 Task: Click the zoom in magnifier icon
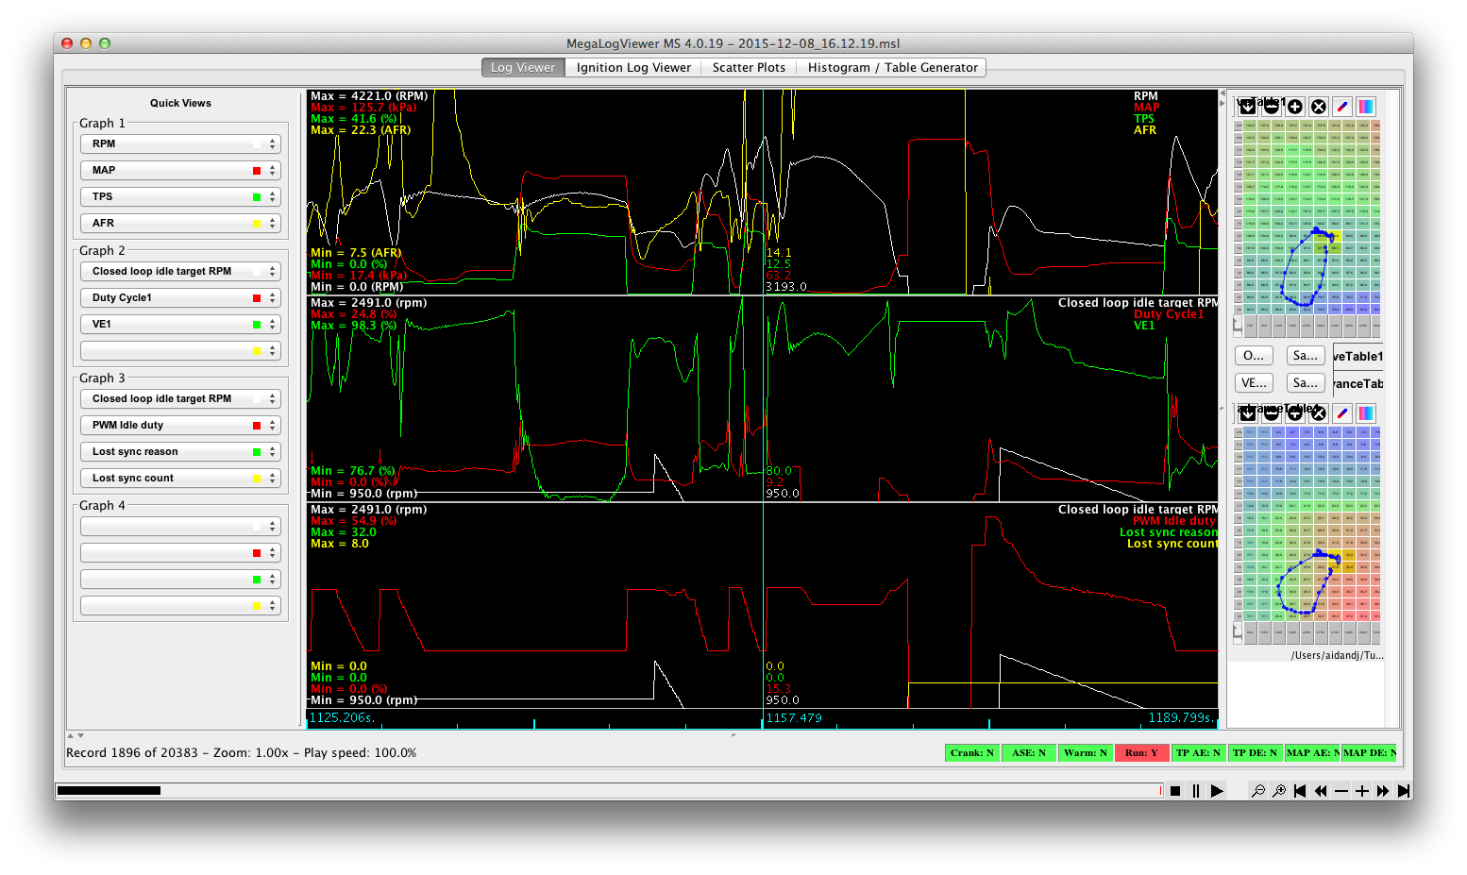(1279, 791)
